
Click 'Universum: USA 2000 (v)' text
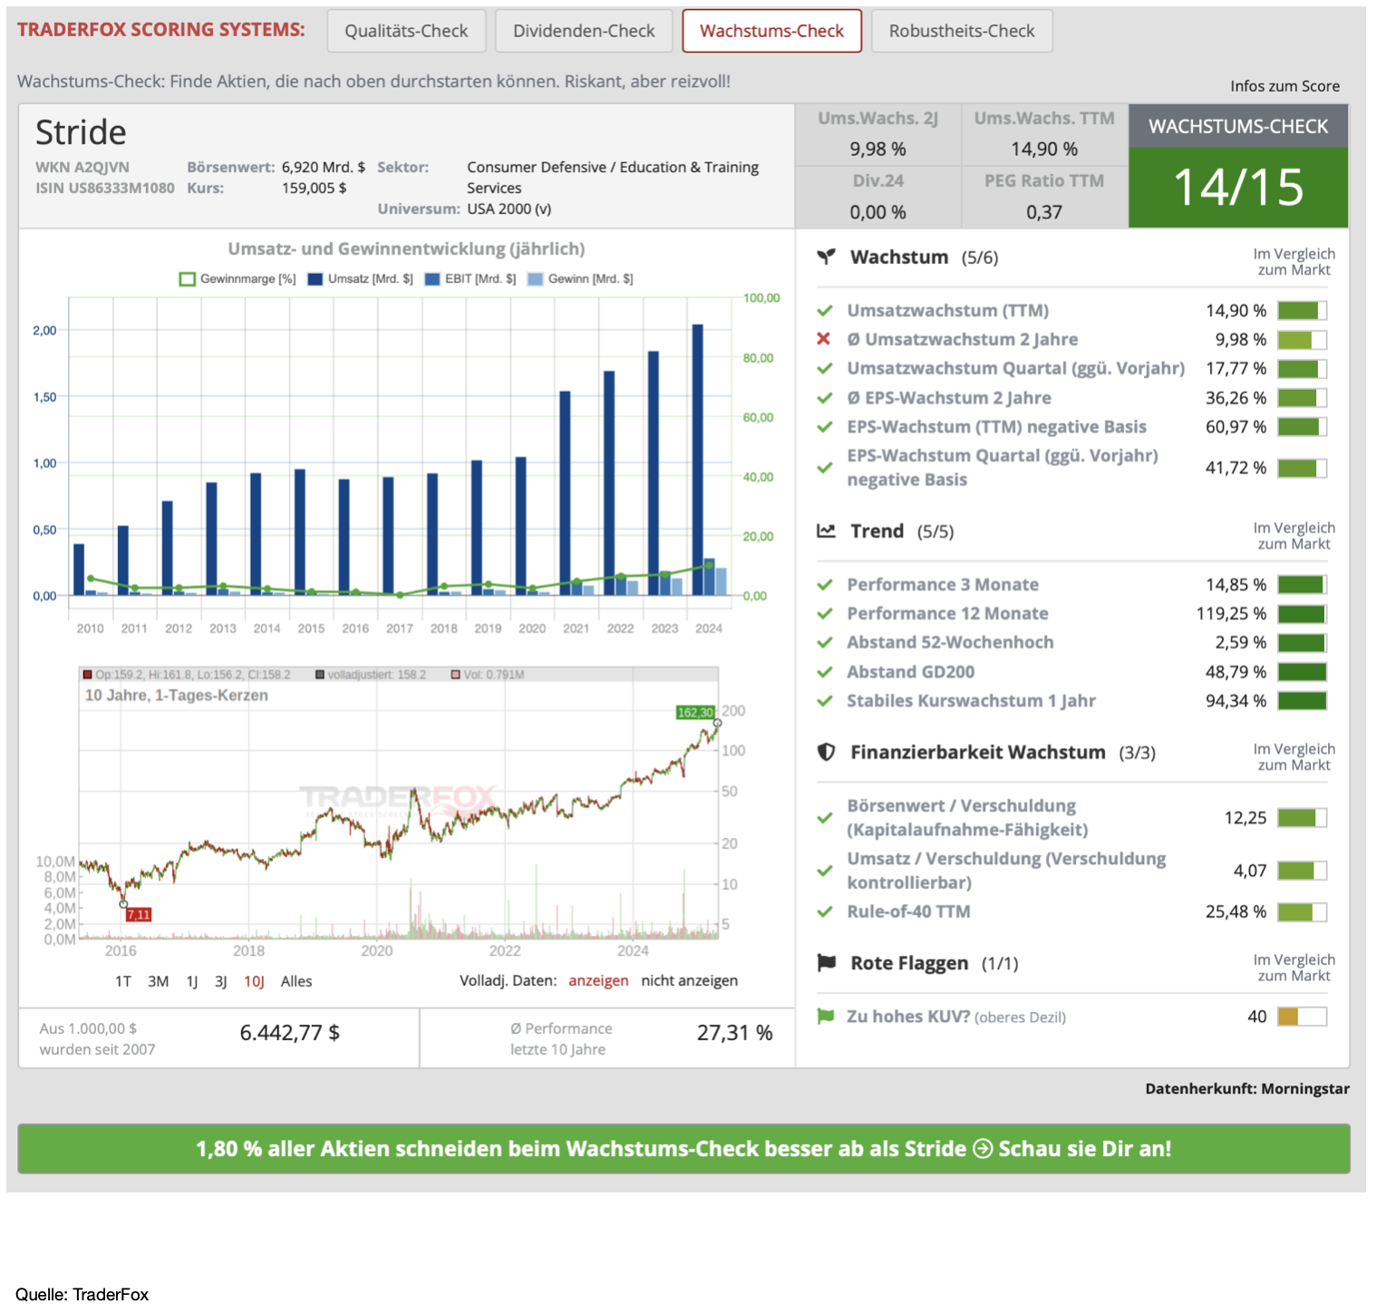click(464, 209)
